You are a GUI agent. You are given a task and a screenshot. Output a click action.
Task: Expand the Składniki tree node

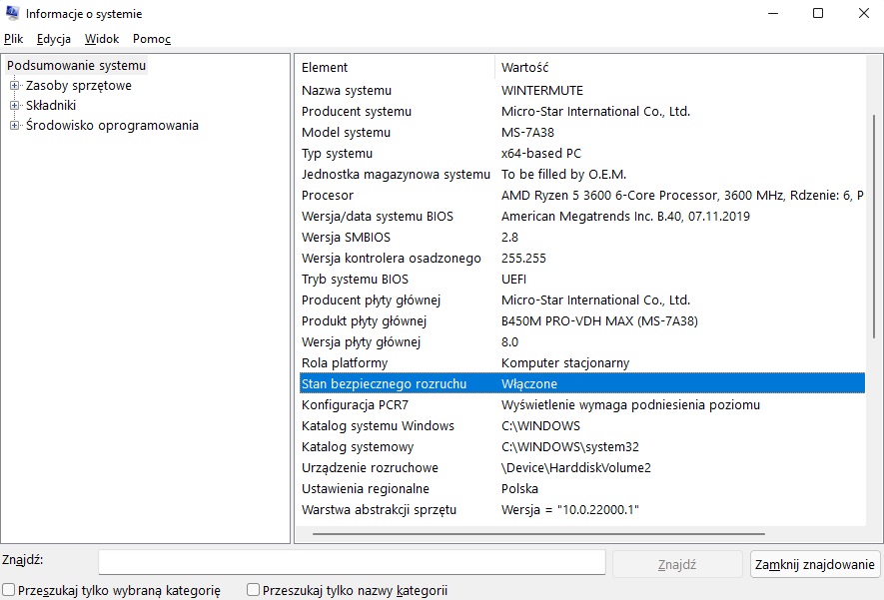point(14,106)
